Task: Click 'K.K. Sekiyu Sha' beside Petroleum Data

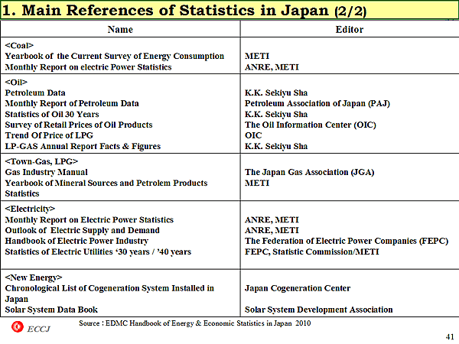Action: coord(276,92)
